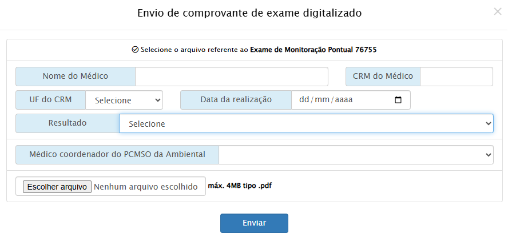Image resolution: width=508 pixels, height=237 pixels.
Task: Expand the Resultado select list
Action: point(306,123)
